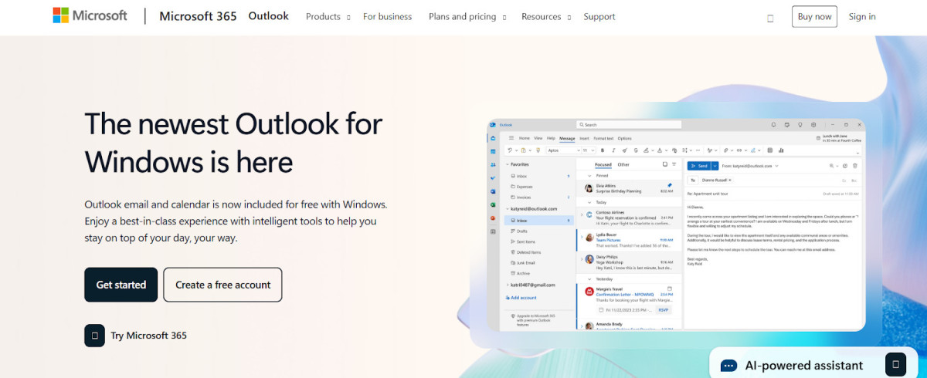Remove Dianne Russell recipient with the x
The image size is (927, 378).
730,180
